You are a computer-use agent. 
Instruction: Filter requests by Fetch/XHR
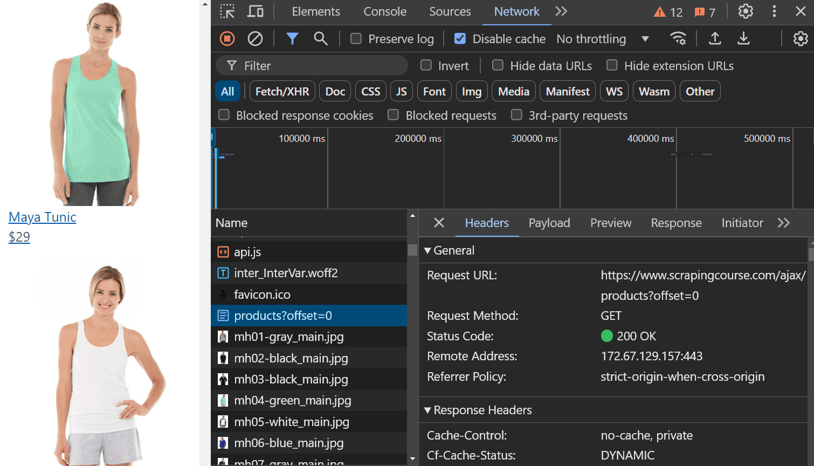[282, 91]
